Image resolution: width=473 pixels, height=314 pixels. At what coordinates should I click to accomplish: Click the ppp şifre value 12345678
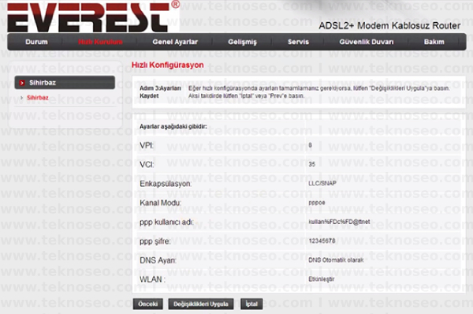[x=322, y=241]
